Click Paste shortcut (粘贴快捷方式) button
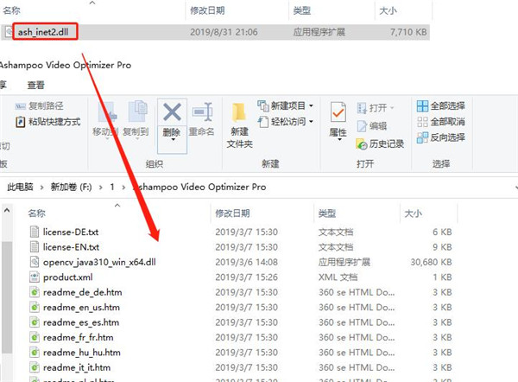This screenshot has width=518, height=382. tap(47, 122)
